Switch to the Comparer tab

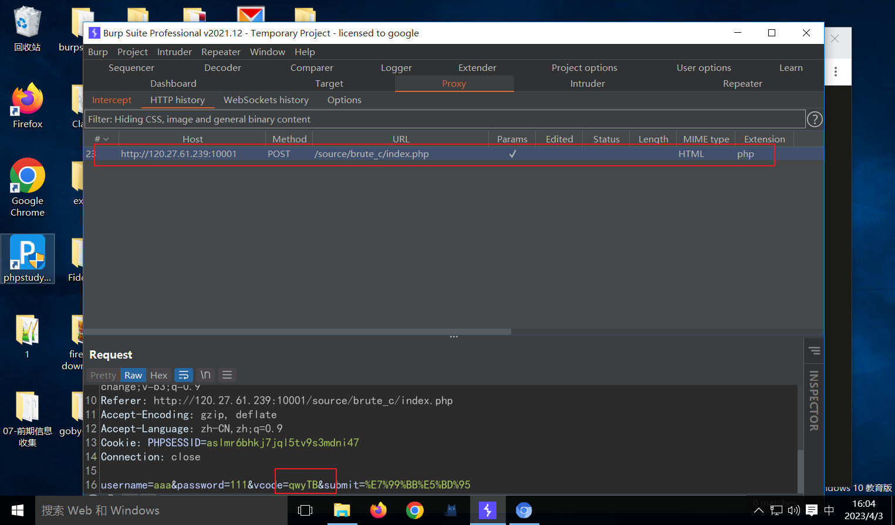point(312,68)
